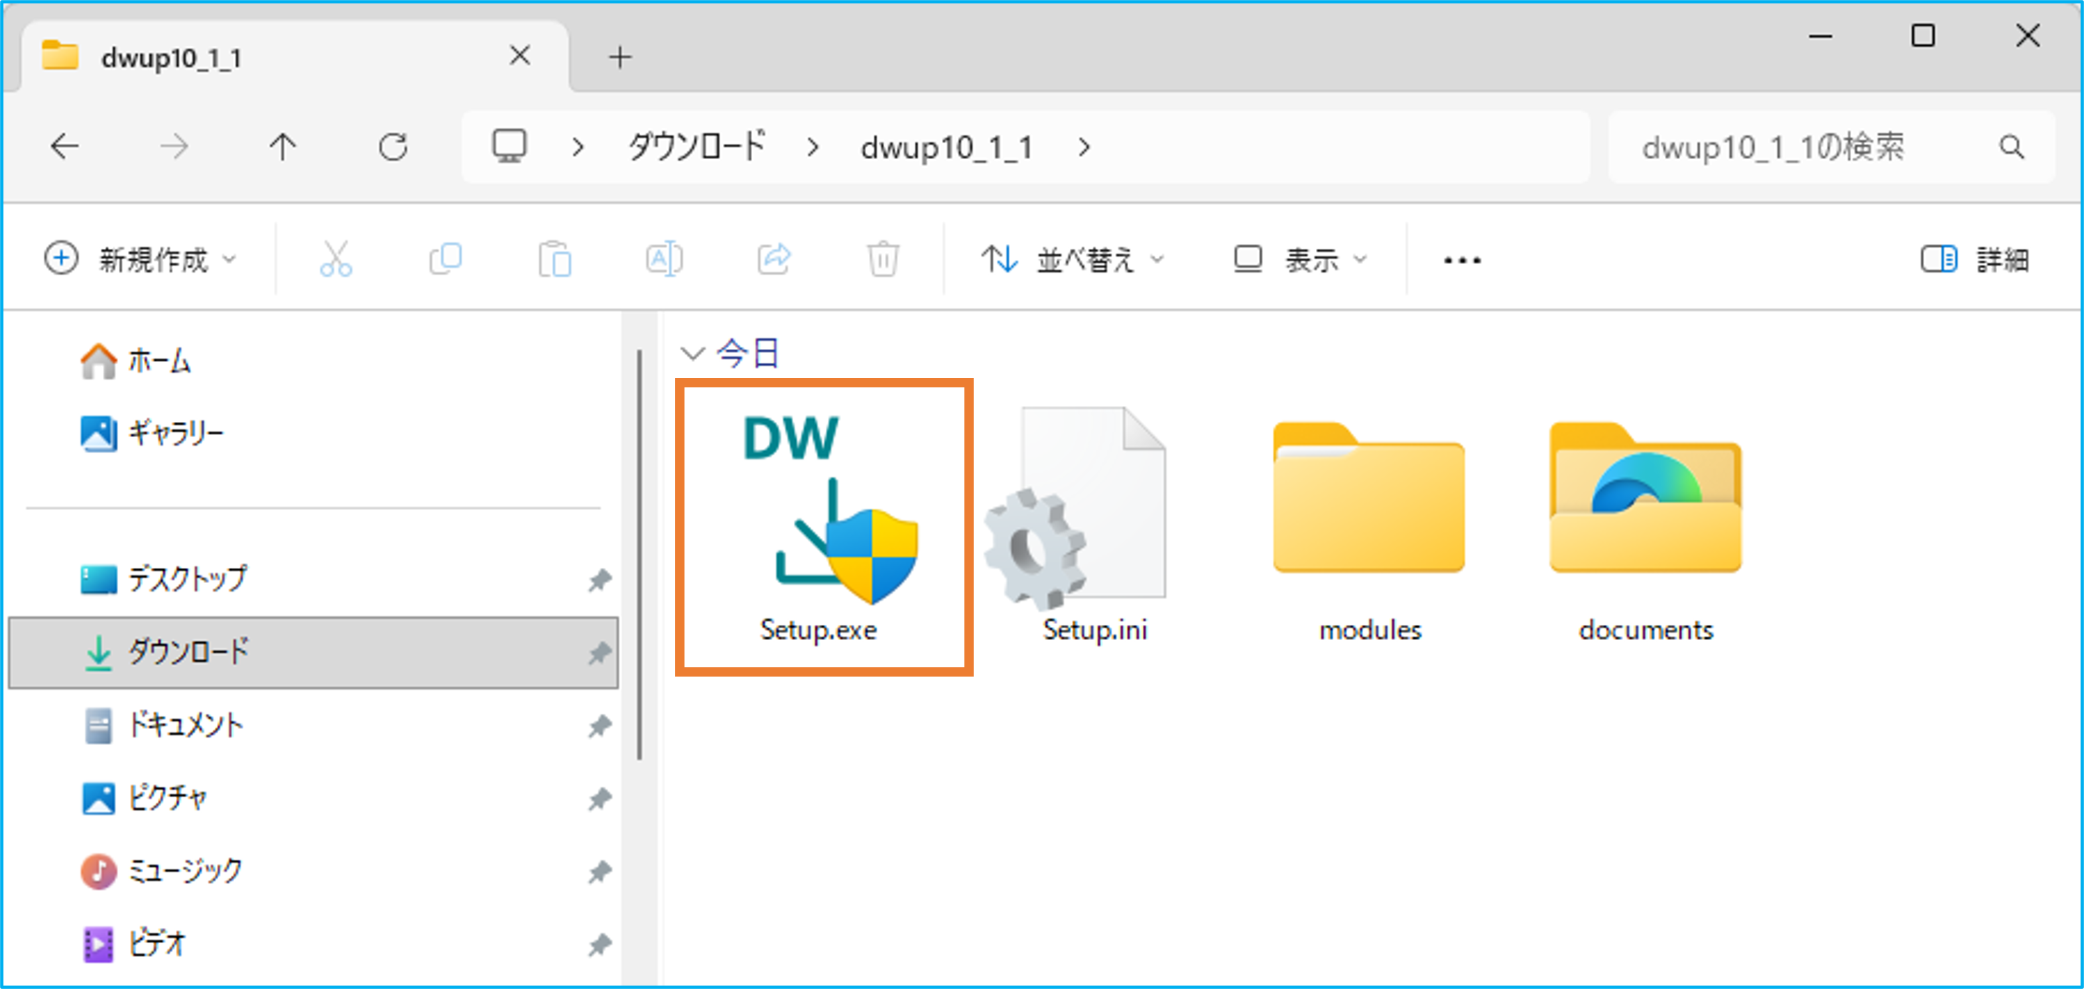The image size is (2084, 989).
Task: Click pin icon beside ミュージック
Action: pos(600,872)
